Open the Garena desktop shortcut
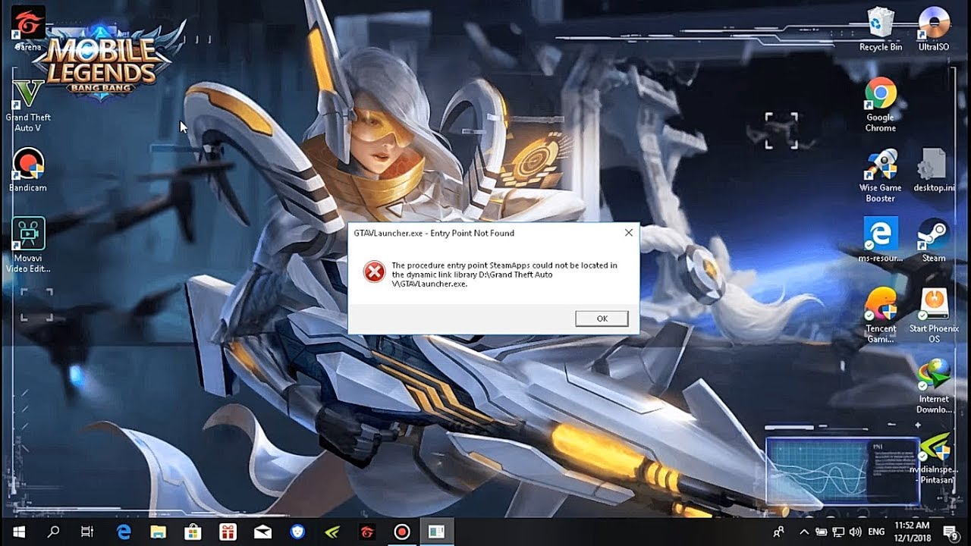The width and height of the screenshot is (971, 546). click(x=28, y=28)
